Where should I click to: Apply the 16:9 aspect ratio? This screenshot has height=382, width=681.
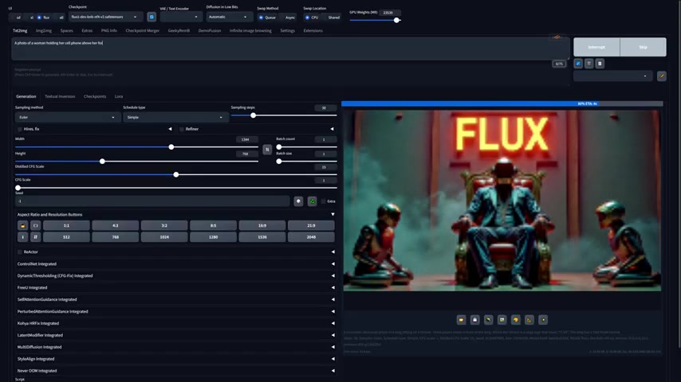(x=262, y=225)
